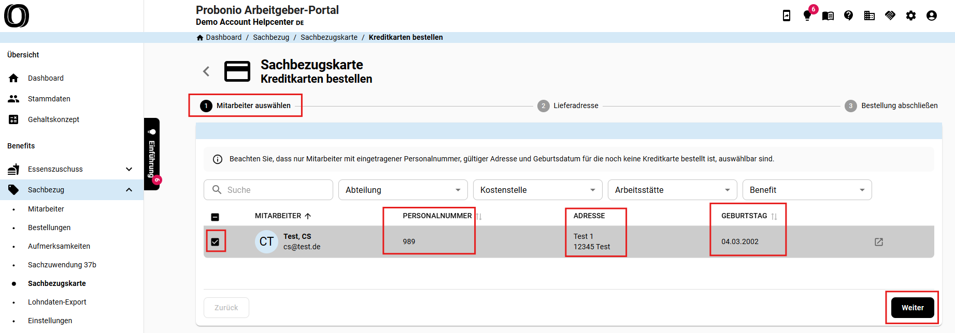This screenshot has height=333, width=955.
Task: Click the address 12345 Test
Action: [592, 247]
